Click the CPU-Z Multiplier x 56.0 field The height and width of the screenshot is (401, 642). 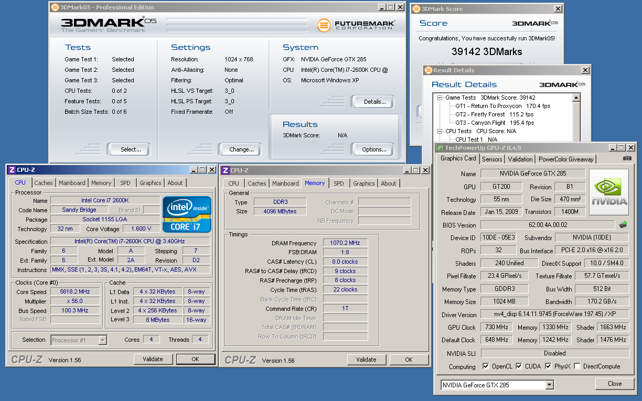pyautogui.click(x=75, y=301)
